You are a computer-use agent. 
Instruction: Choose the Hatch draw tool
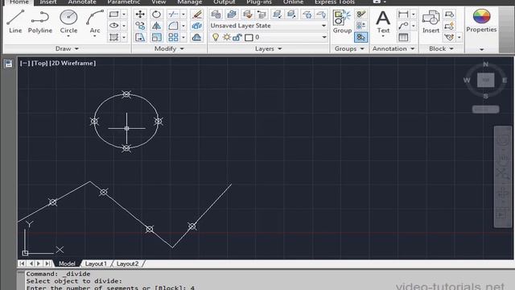(113, 37)
